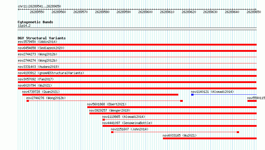Click the left red end block of nsv1151607
This screenshot has width=265, height=150.
tap(112, 132)
